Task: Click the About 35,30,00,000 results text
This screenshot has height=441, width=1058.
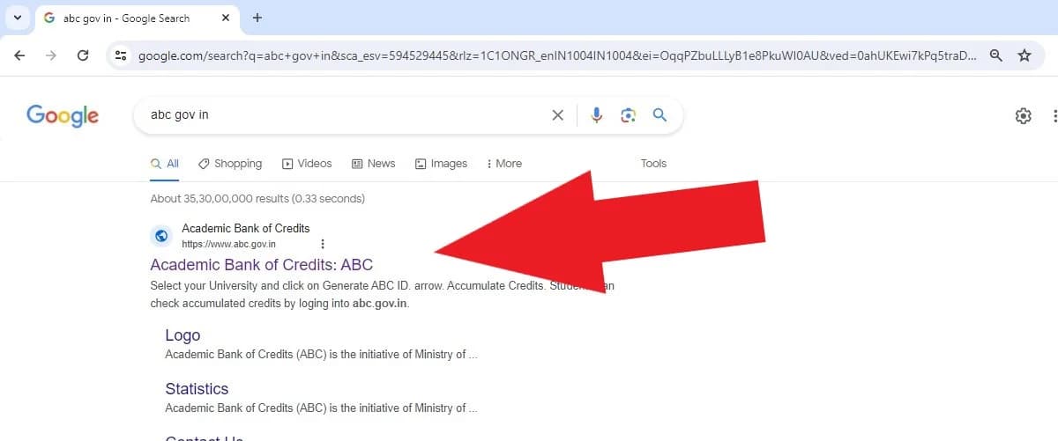Action: (x=257, y=199)
